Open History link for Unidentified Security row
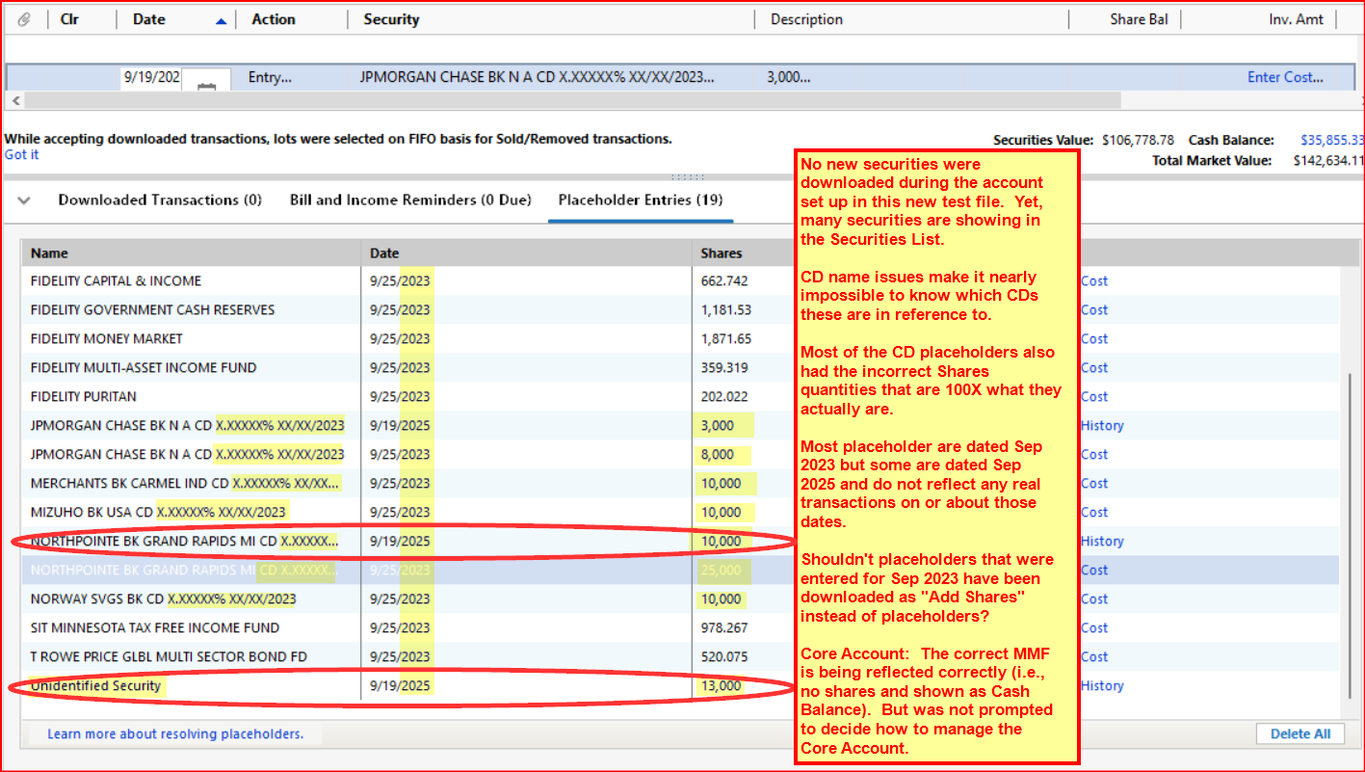 pos(1102,686)
